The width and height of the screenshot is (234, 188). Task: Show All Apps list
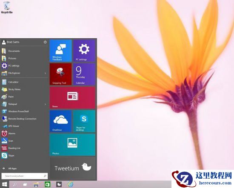click(9, 168)
